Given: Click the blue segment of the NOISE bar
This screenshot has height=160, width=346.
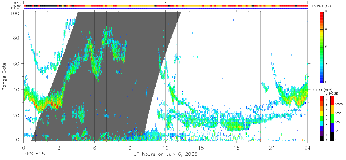Looking at the screenshot, I should tap(332, 127).
